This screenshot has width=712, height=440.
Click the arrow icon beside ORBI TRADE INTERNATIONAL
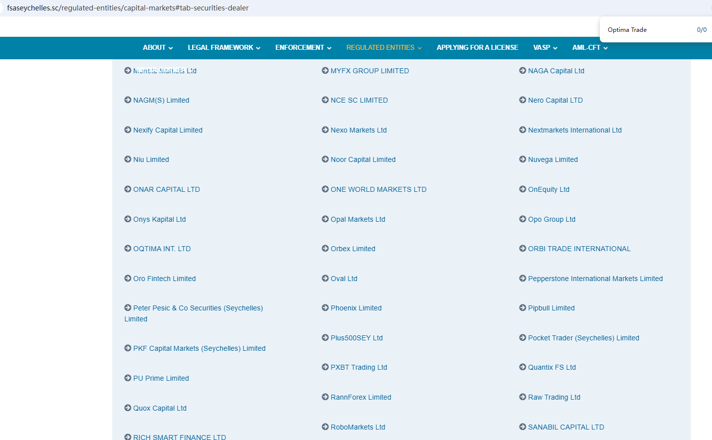(523, 249)
